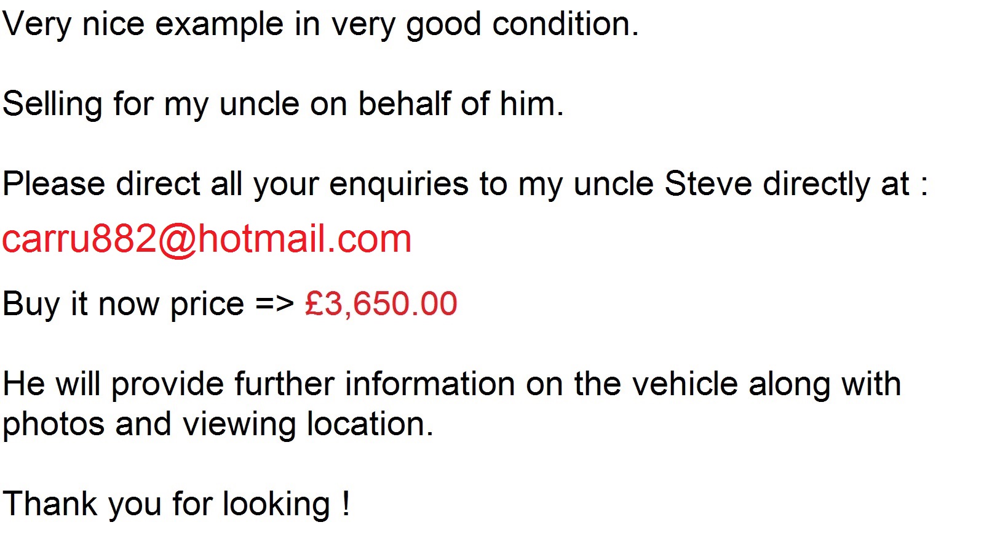Click the red £3,650.00 price

(381, 304)
